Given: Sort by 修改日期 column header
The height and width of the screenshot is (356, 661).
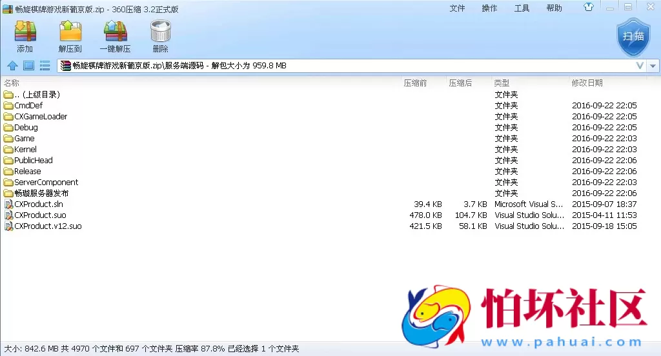Looking at the screenshot, I should (x=587, y=83).
